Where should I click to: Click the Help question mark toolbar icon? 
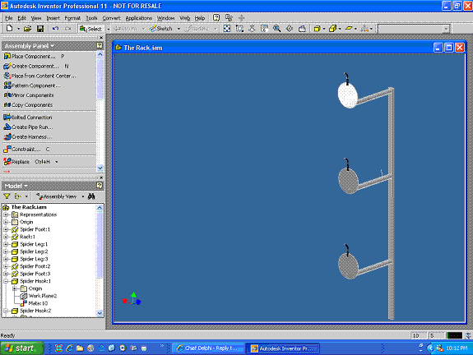(x=216, y=18)
